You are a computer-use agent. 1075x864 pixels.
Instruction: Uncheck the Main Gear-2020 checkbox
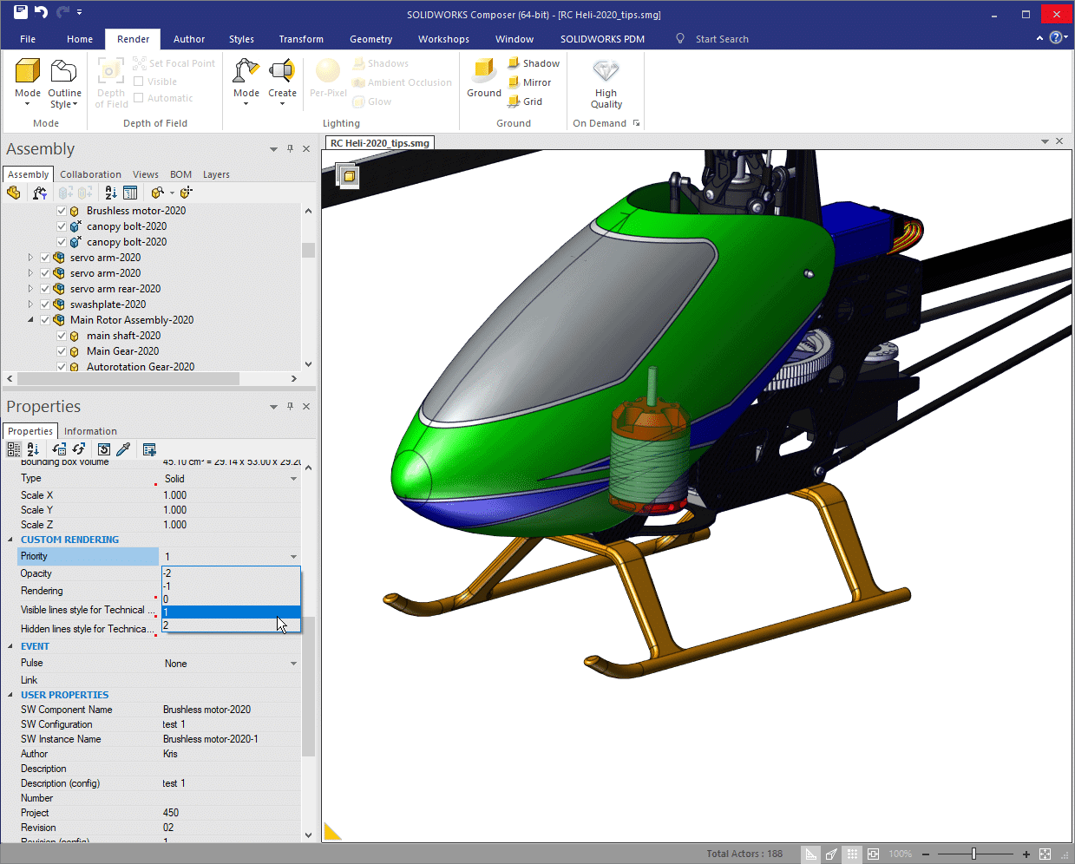[62, 351]
